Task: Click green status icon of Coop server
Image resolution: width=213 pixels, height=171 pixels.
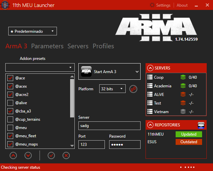Action: 183,77
